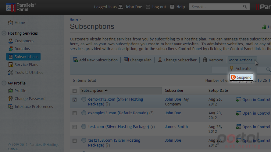Click the John Doe user icon
Screen dimensions: 271x152
pos(121,7)
